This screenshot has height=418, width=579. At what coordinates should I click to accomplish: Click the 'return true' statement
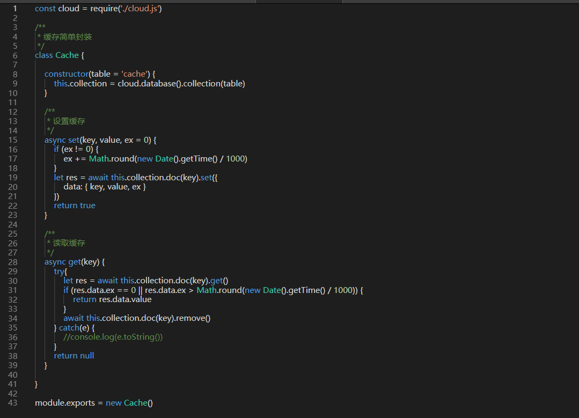tap(75, 205)
